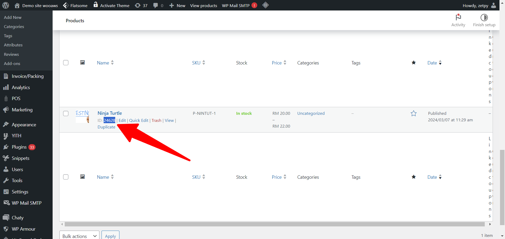505x239 pixels.
Task: Click Quick Edit under Ninja Turtle
Action: pos(139,120)
